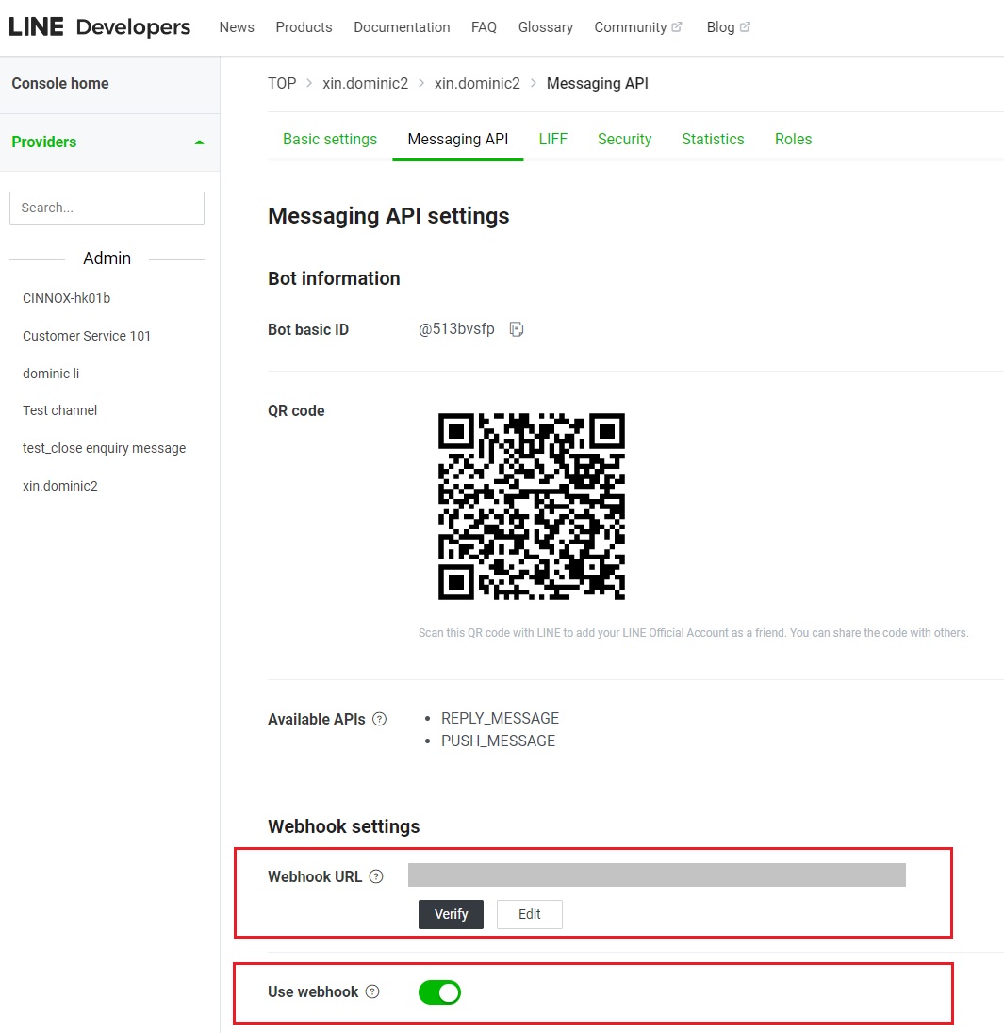Click the greyed Webhook URL value

pos(657,875)
